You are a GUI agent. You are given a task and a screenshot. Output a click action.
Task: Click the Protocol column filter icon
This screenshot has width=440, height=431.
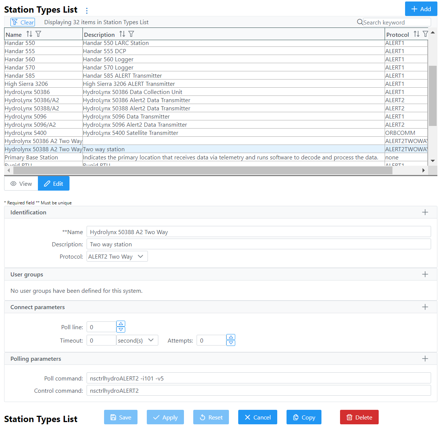coord(425,34)
